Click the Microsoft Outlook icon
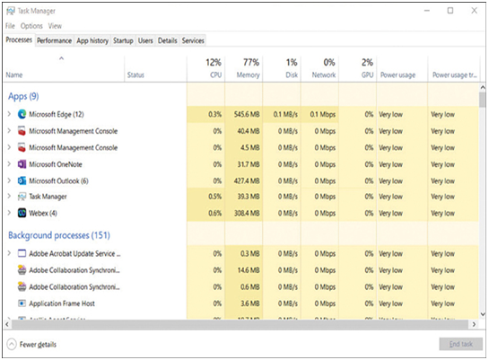489x360 pixels. pos(22,180)
